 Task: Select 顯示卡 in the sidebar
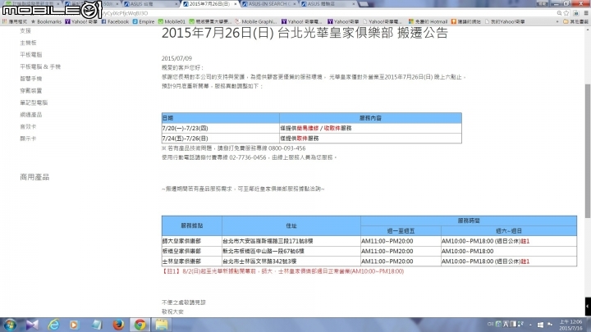pyautogui.click(x=28, y=139)
